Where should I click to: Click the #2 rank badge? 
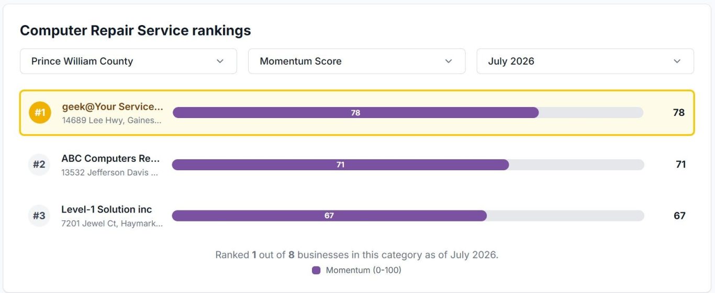coord(39,165)
